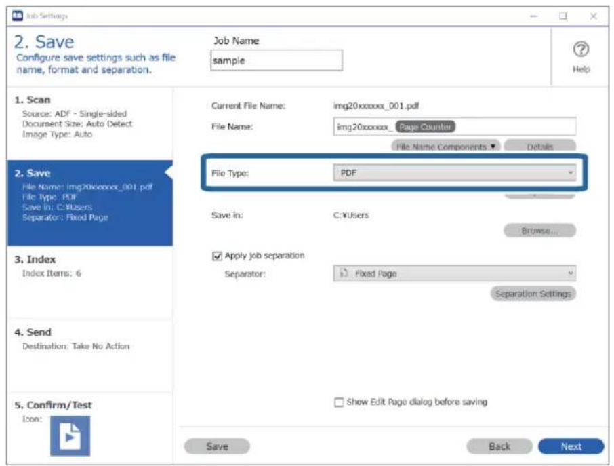
Task: Select the 2. Save step panel
Action: 89,203
